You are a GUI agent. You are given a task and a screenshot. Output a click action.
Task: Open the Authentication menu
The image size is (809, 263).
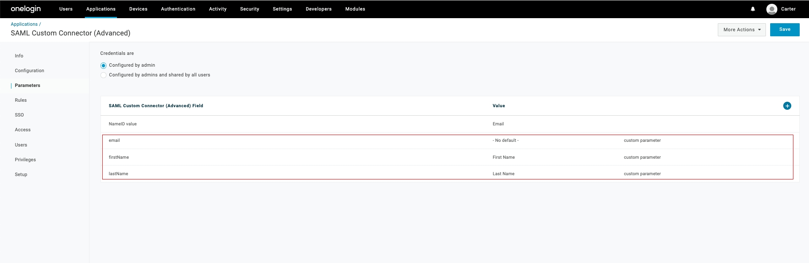point(178,9)
